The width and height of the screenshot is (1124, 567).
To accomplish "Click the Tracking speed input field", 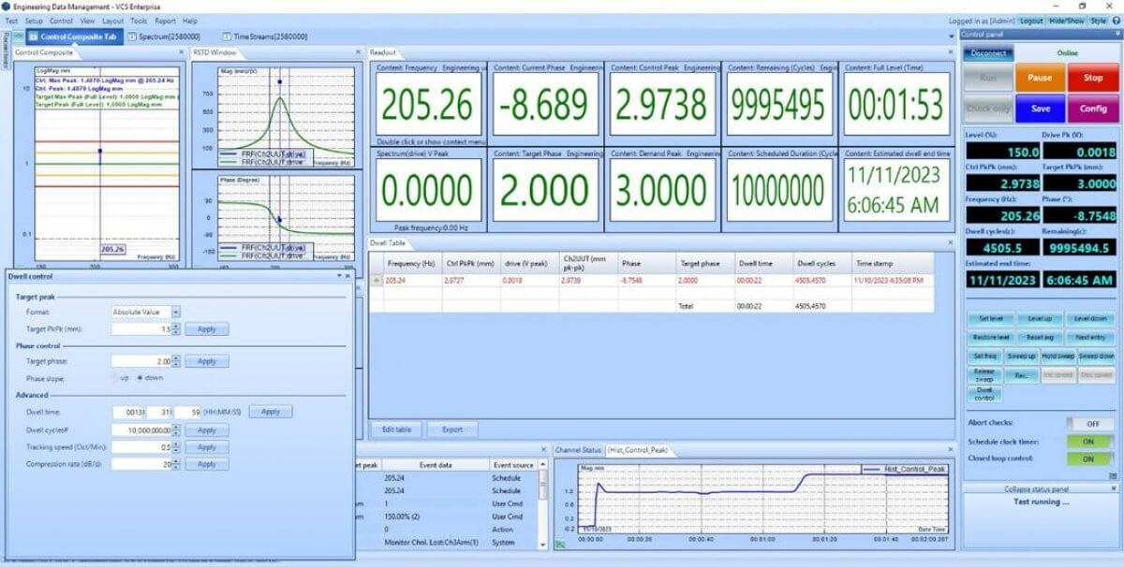I will tap(142, 447).
